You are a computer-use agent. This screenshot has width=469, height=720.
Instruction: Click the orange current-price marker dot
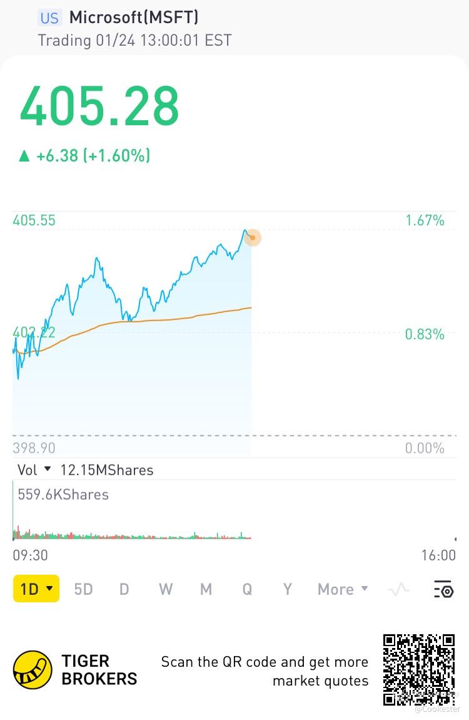click(252, 237)
